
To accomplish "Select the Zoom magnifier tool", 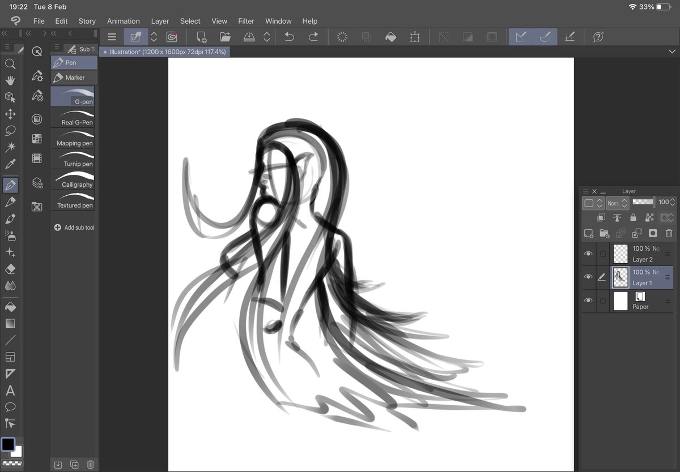I will pyautogui.click(x=10, y=64).
